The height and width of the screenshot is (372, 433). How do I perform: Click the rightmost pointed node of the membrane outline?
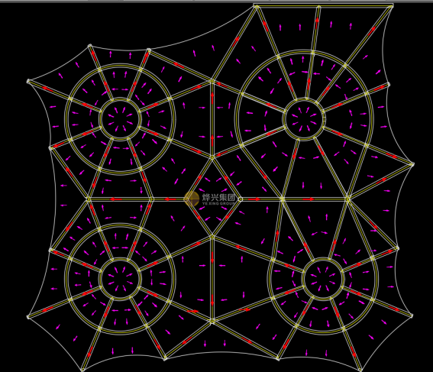[412, 164]
